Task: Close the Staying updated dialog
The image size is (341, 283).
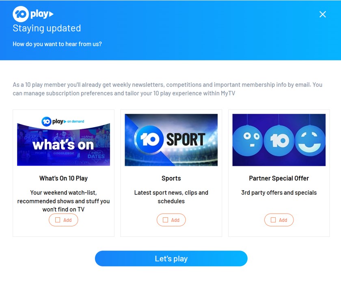Action: (x=322, y=14)
